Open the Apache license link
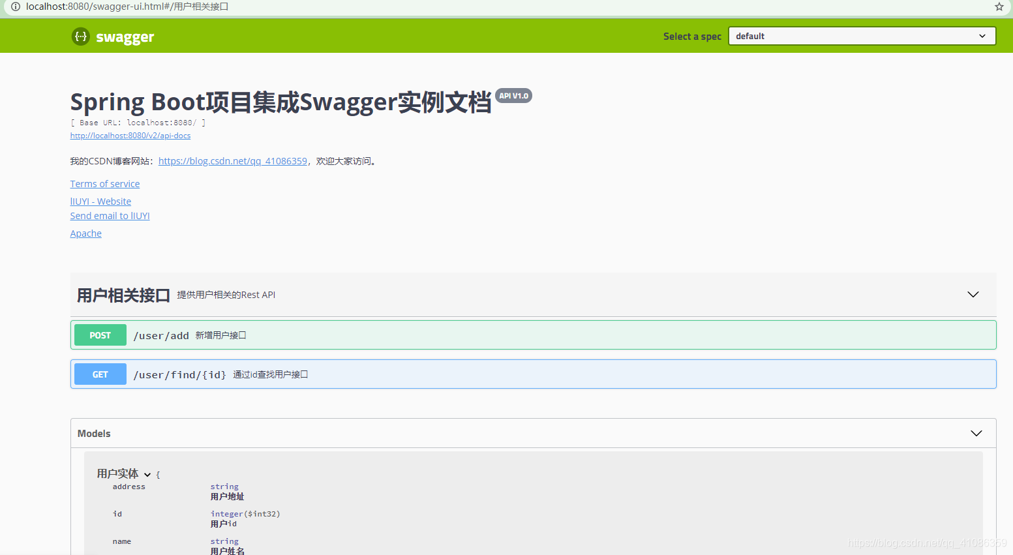The width and height of the screenshot is (1013, 555). coord(86,233)
